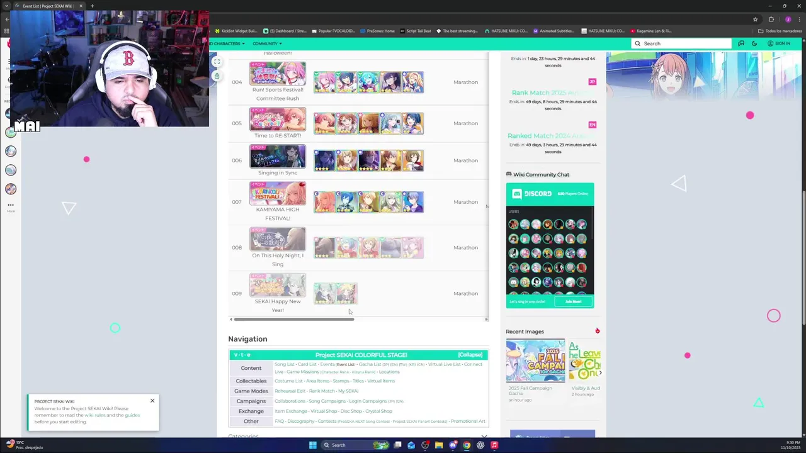Image resolution: width=806 pixels, height=453 pixels.
Task: Click the SIGN IN link
Action: click(779, 43)
